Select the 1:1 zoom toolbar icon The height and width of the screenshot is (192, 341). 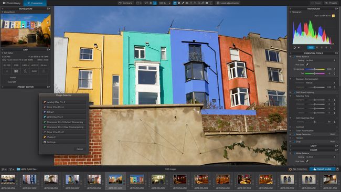(x=155, y=3)
